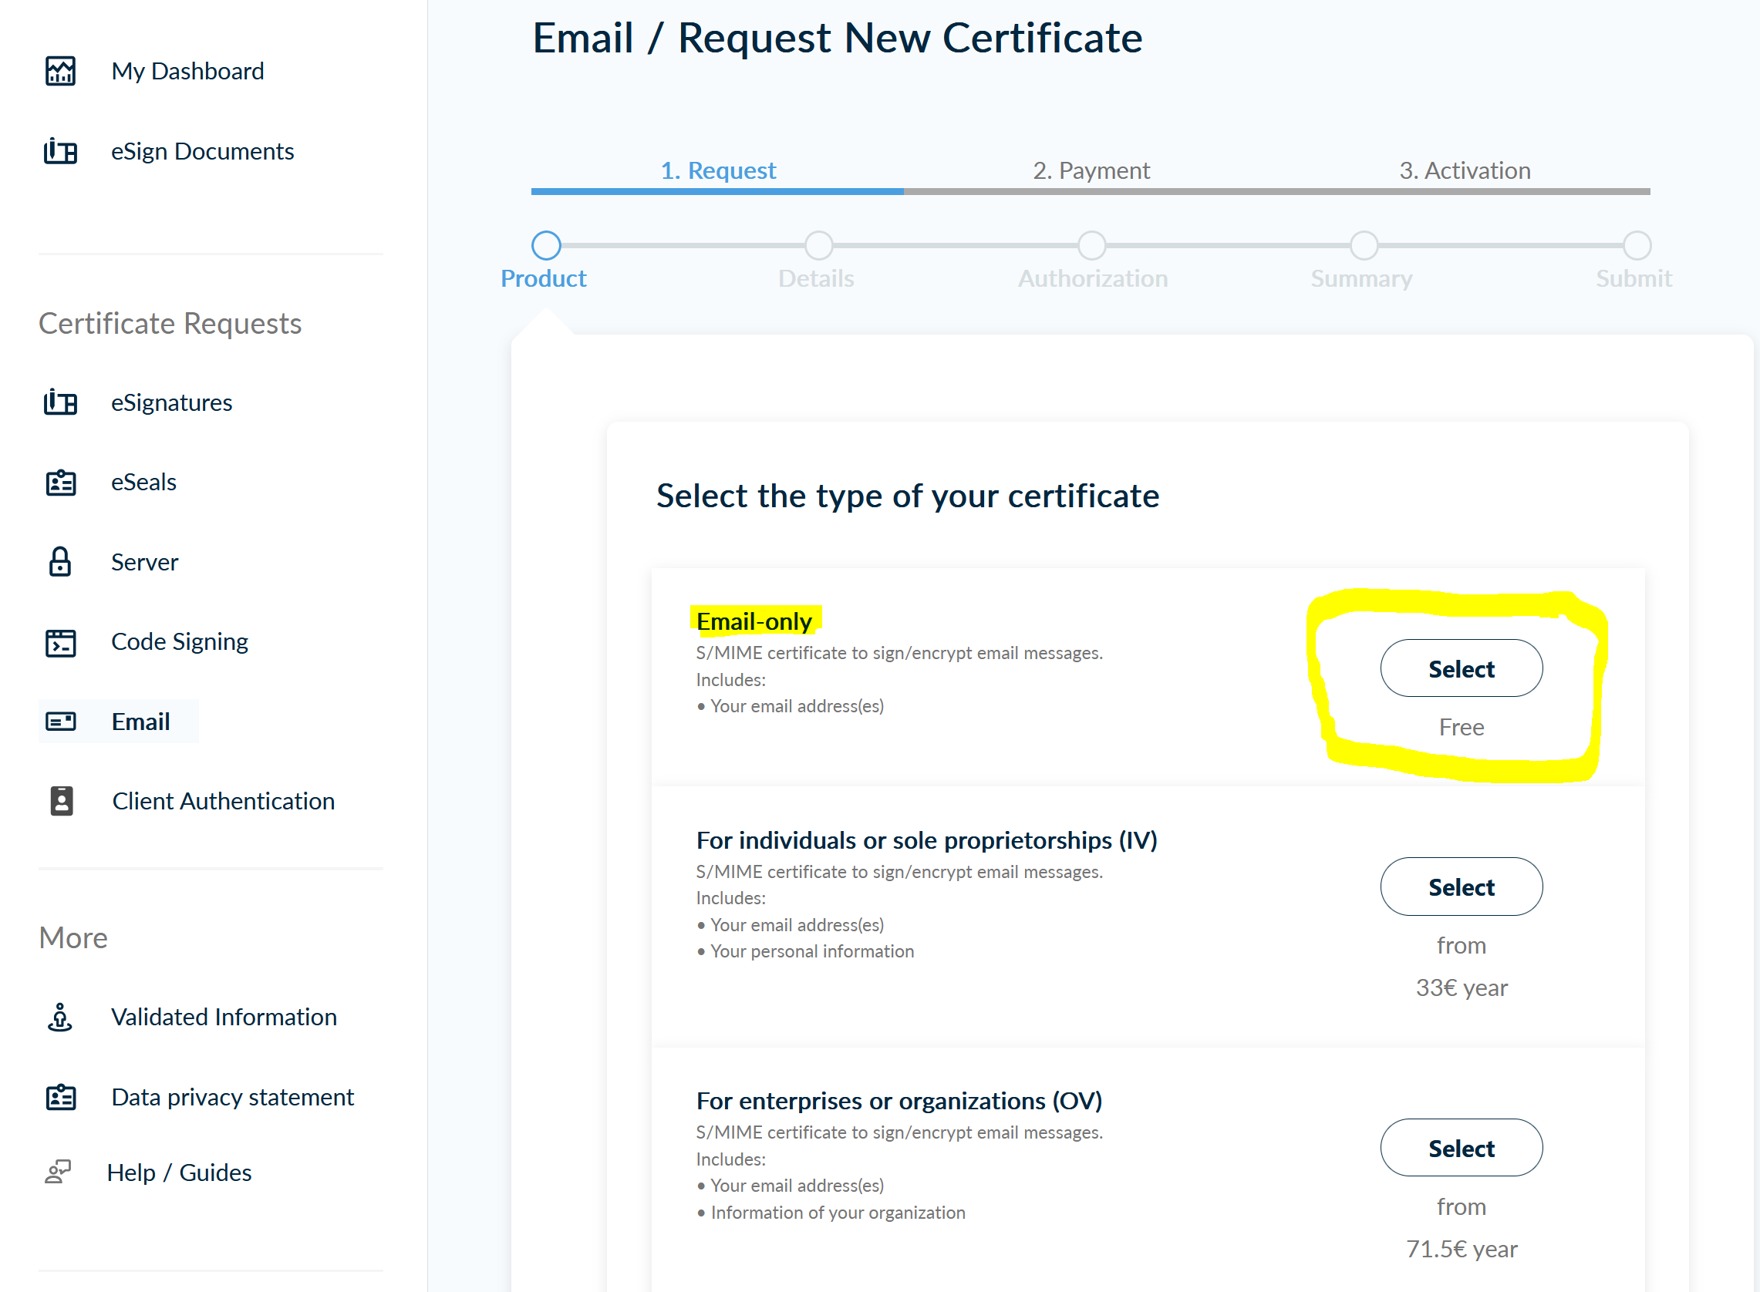The width and height of the screenshot is (1760, 1292).
Task: Click the Details step label
Action: tap(816, 278)
